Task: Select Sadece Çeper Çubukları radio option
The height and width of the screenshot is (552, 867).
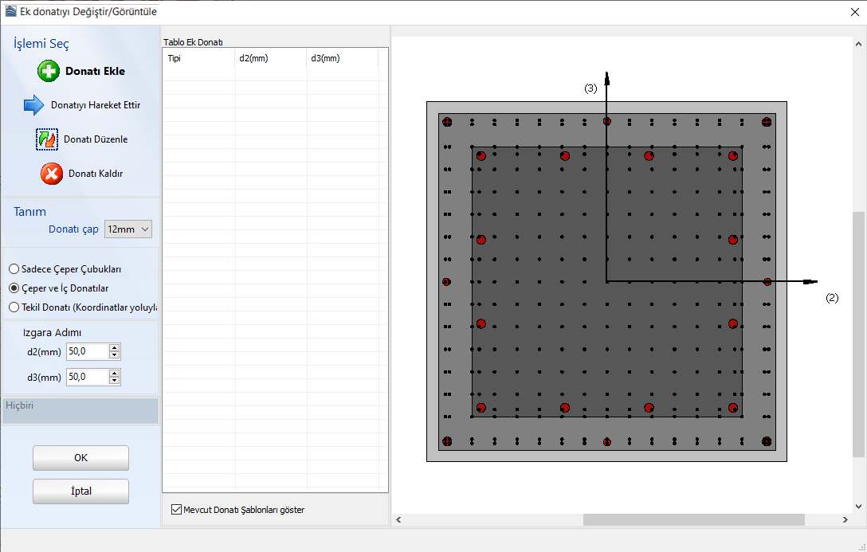Action: 14,269
